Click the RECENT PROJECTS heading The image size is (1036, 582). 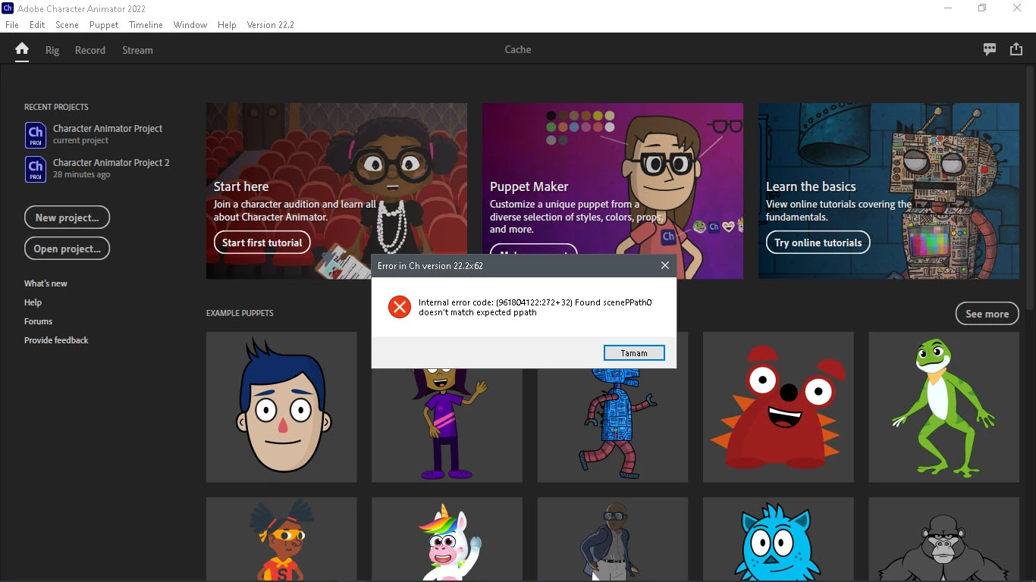(56, 107)
